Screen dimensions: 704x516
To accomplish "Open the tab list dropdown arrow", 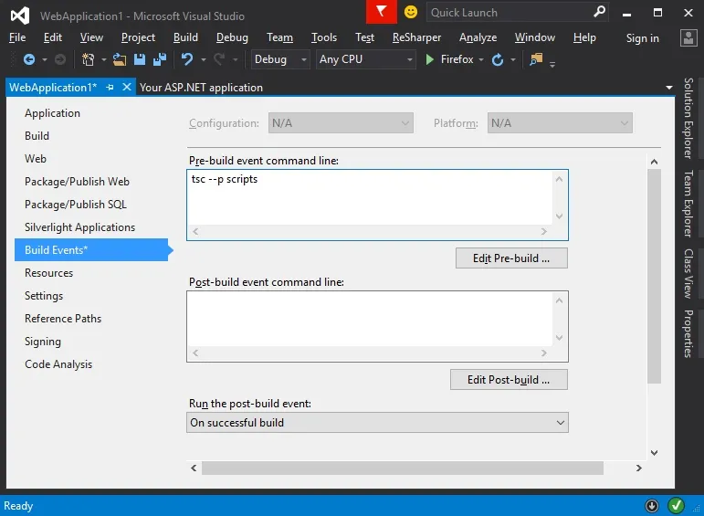I will [669, 88].
